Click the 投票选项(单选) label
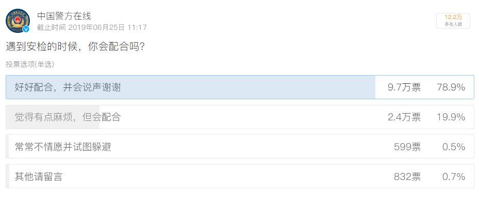Screen dimensions: 479x200 coord(30,65)
